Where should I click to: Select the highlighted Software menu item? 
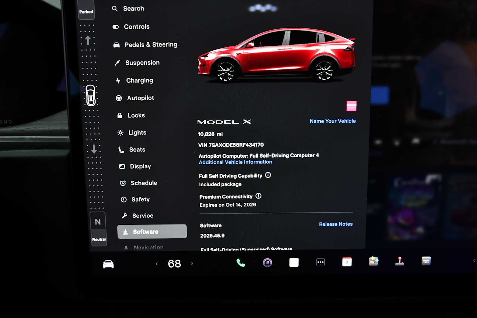coord(152,232)
